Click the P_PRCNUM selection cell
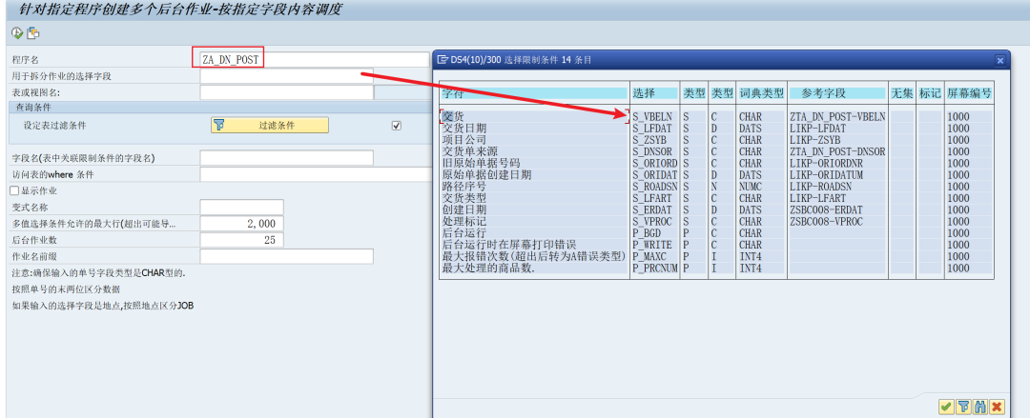The width and height of the screenshot is (1030, 418). 655,269
